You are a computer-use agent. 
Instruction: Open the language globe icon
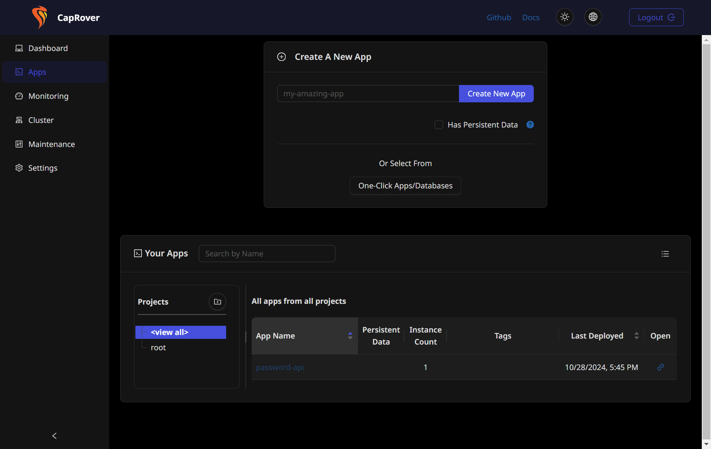tap(593, 17)
